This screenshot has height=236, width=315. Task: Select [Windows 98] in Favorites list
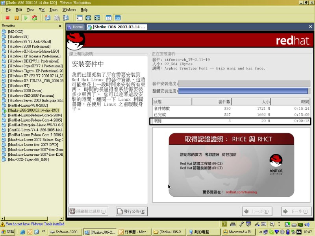tap(18, 37)
